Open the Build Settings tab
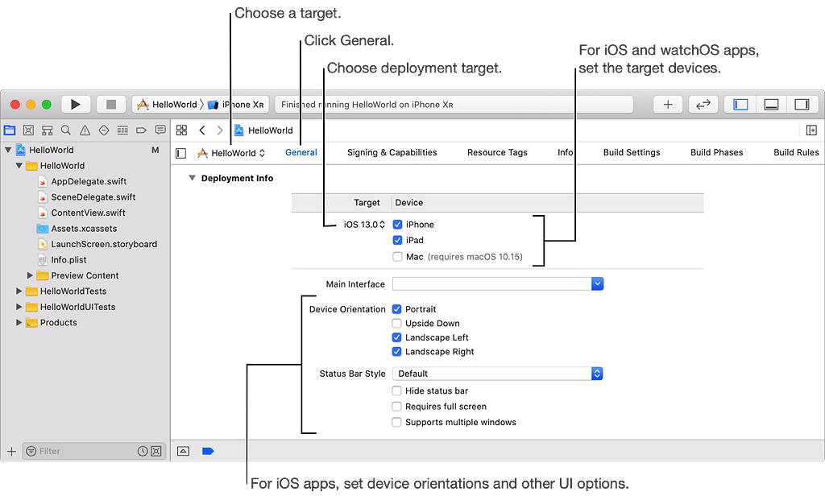This screenshot has height=496, width=825. click(632, 152)
